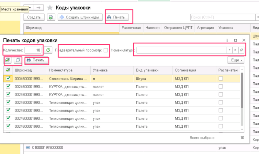Click the header select-all checkbox icon
The height and width of the screenshot is (154, 259).
[x=8, y=70]
